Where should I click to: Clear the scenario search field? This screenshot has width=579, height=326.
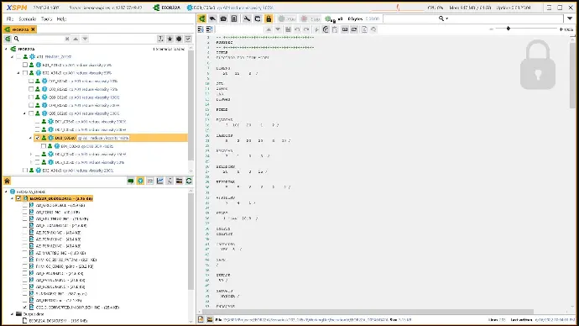click(67, 39)
